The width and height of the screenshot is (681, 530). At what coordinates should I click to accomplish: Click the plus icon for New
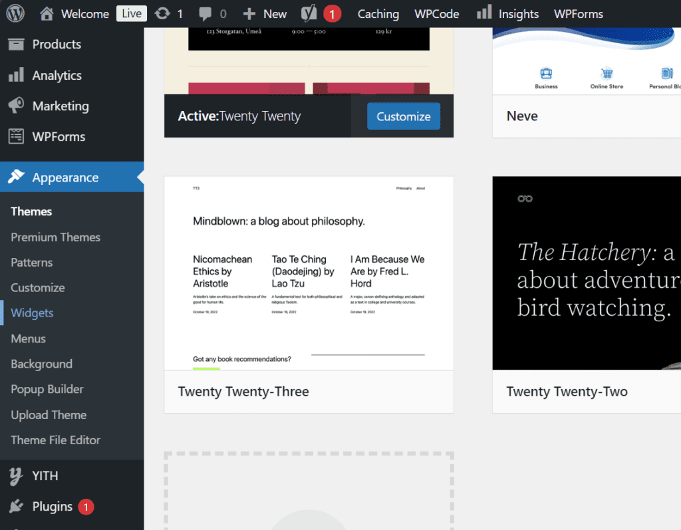[x=249, y=14]
